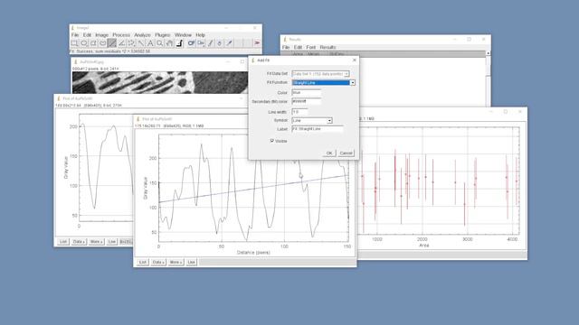
Task: Select the Straight Line tool
Action: point(112,43)
